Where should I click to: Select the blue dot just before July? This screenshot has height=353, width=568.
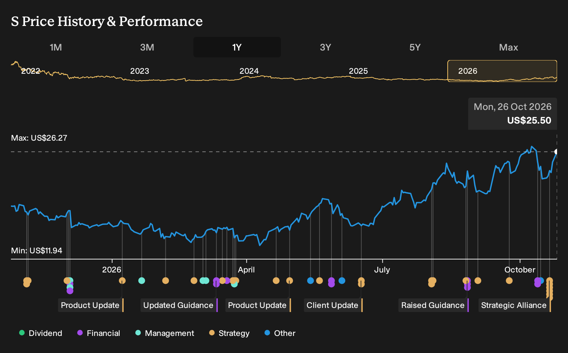[342, 281]
